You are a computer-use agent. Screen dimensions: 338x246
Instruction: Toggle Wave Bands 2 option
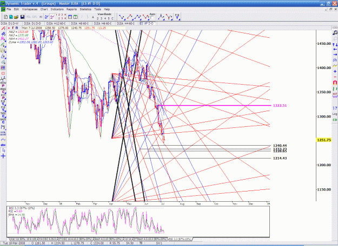pos(98,18)
